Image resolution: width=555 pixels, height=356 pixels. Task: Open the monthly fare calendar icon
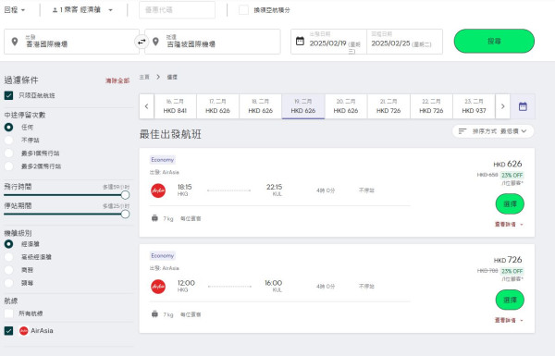(x=523, y=106)
